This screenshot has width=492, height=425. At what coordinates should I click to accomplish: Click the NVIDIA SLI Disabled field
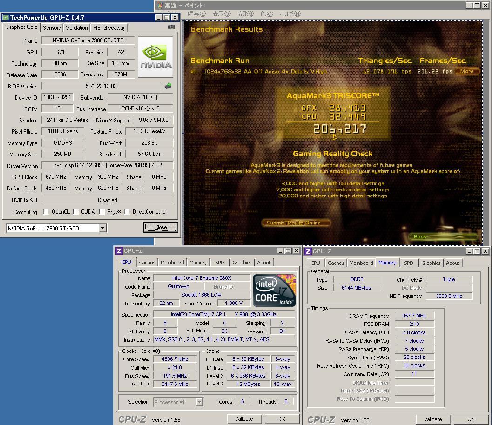click(108, 200)
